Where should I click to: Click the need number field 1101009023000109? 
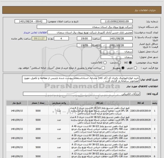117,21
